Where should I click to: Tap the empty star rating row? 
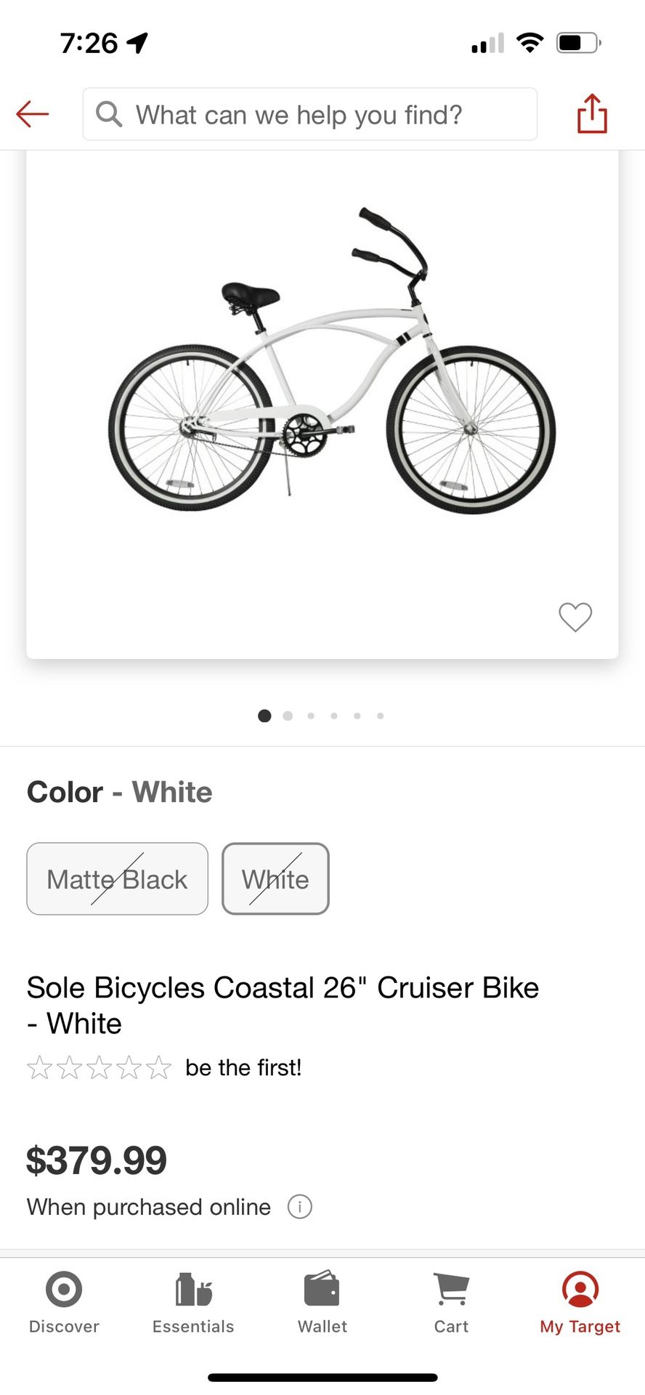(99, 1068)
